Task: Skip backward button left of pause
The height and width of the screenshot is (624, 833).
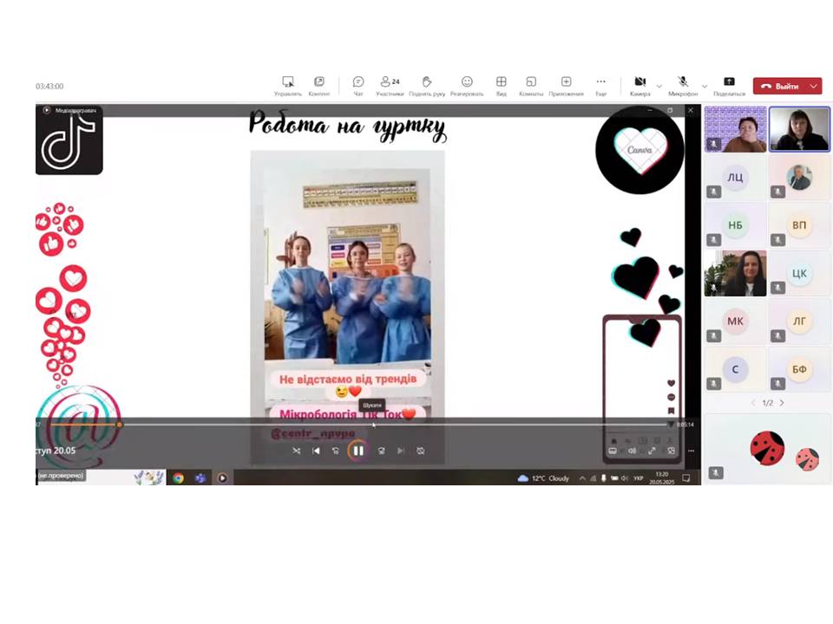Action: coord(335,451)
